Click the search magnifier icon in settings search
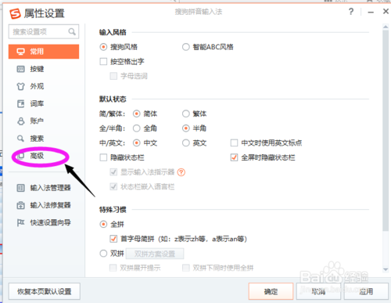The height and width of the screenshot is (303, 391). tap(72, 31)
